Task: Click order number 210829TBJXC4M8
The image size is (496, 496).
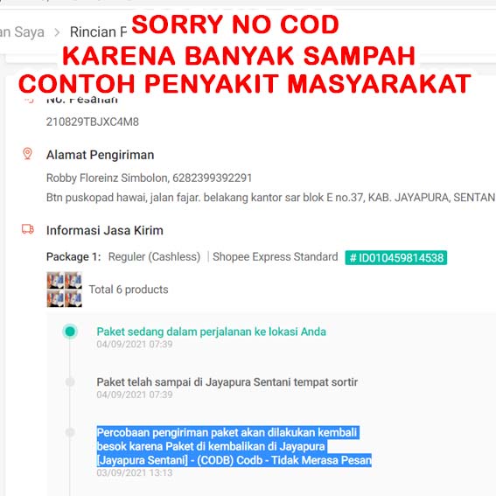Action: tap(93, 122)
